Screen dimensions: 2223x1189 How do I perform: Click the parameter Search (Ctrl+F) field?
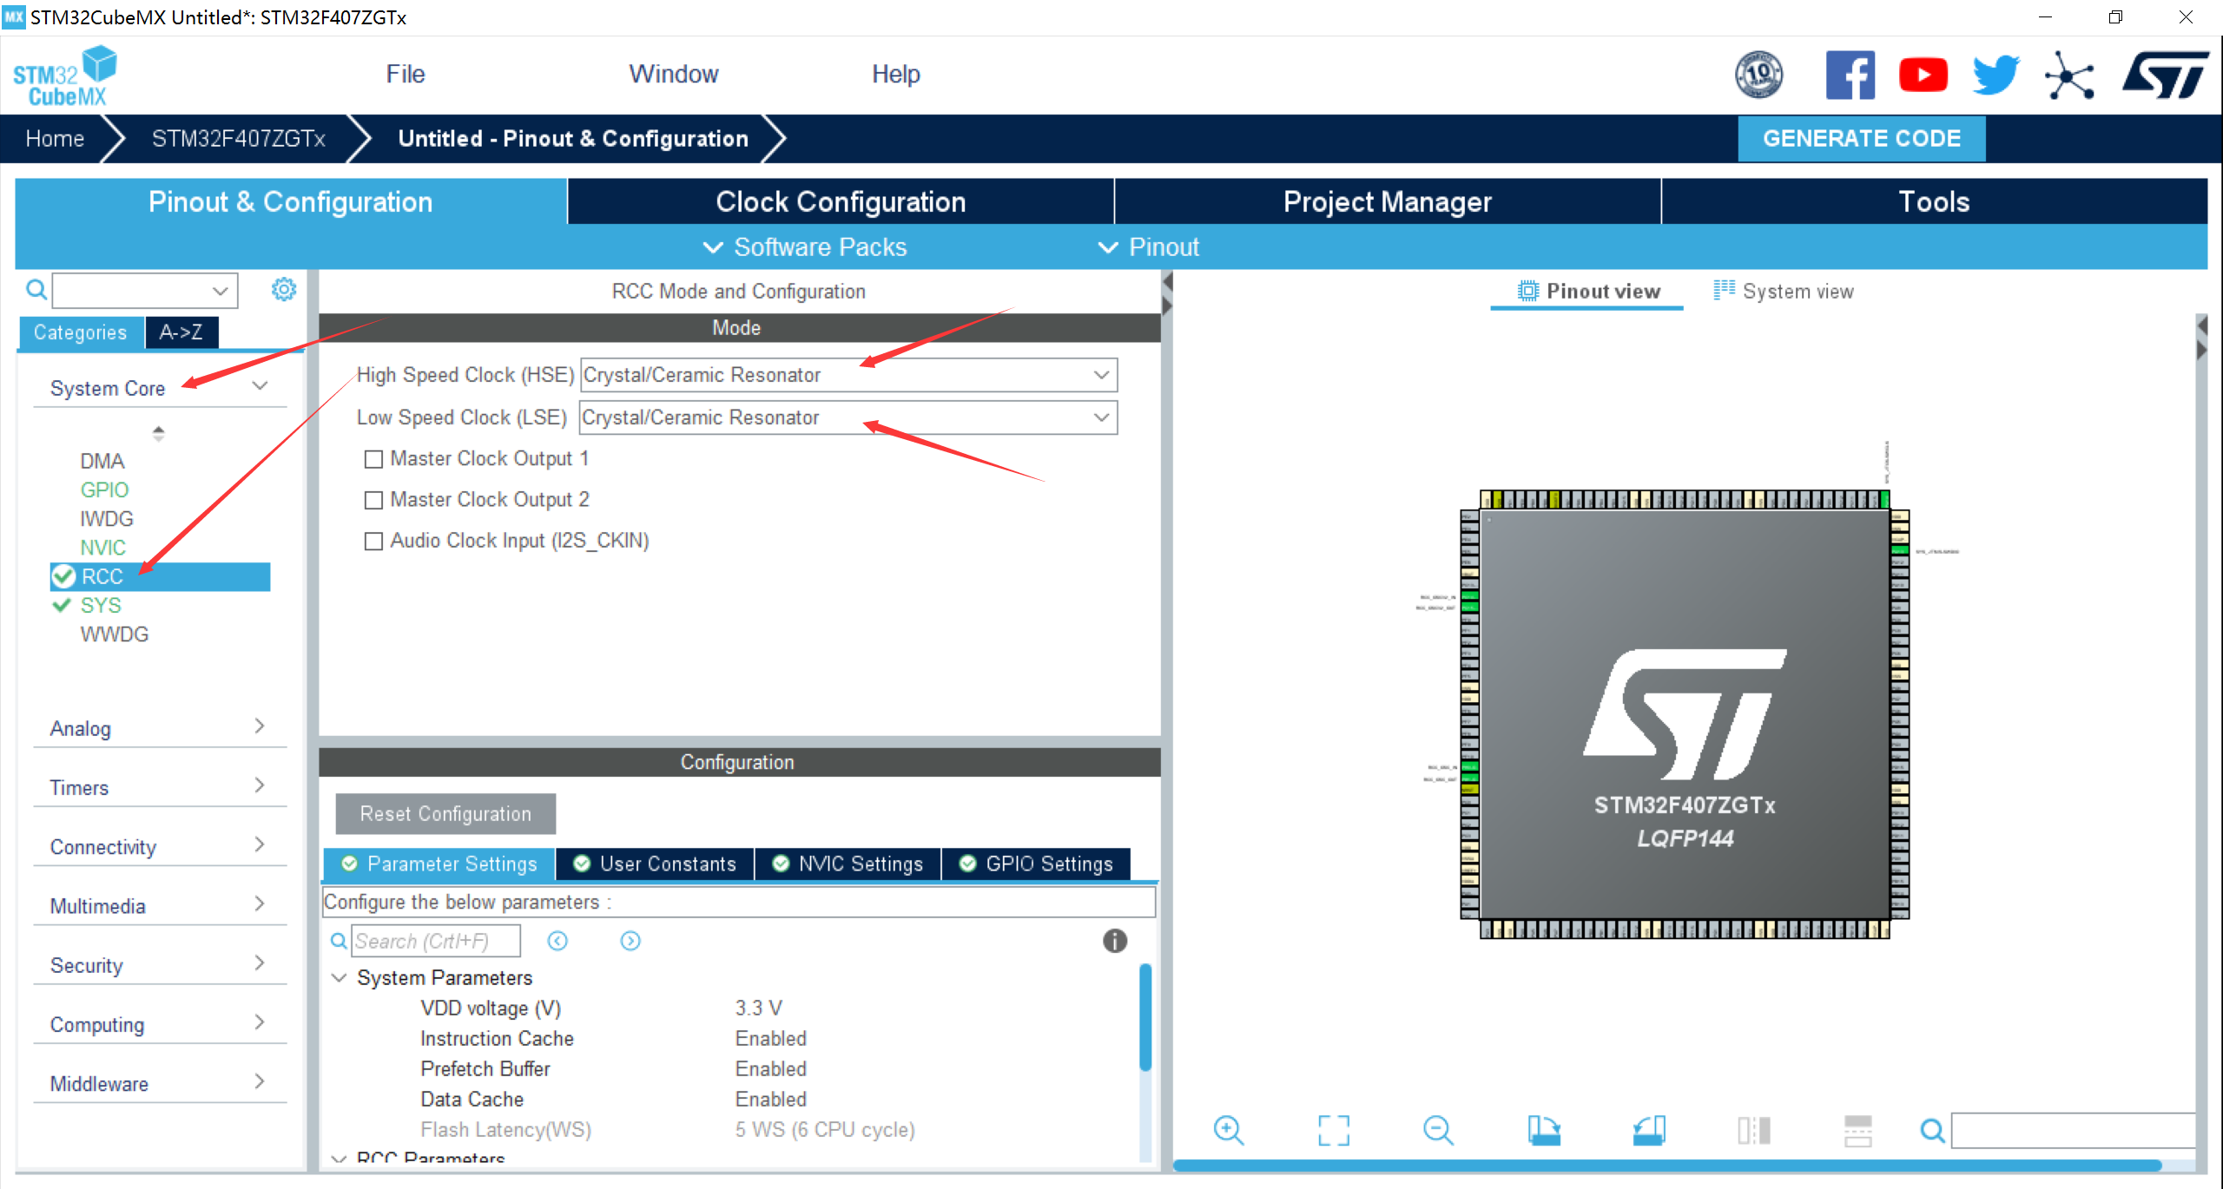(436, 941)
